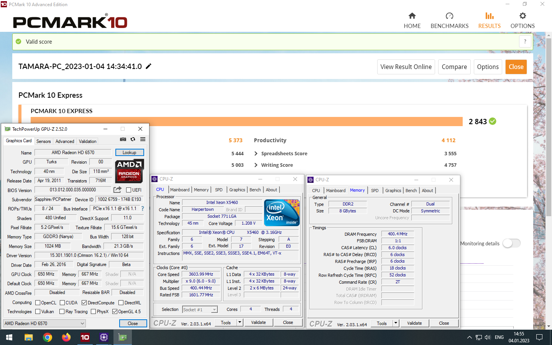Click the Compare button
Screen dimensions: 552x345
[454, 67]
